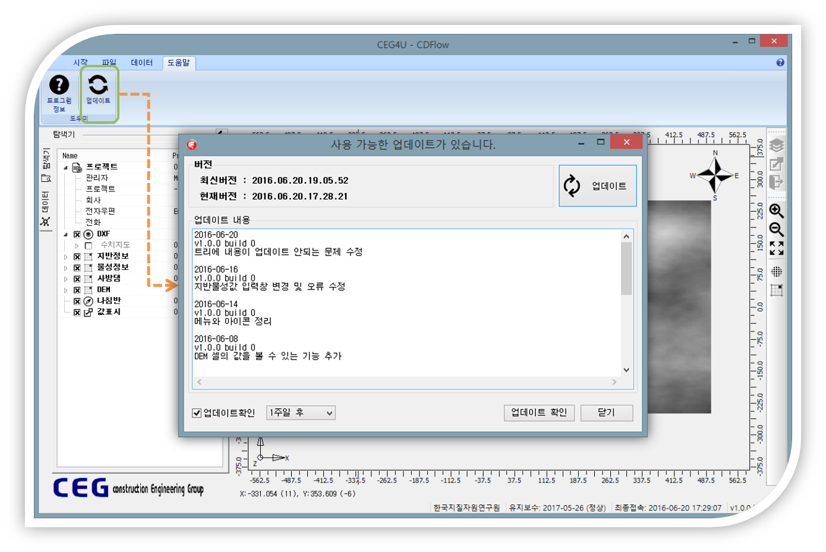Viewport: 826px width, 552px height.
Task: Click the edit/export pencil icon in right toolbar
Action: 777,164
